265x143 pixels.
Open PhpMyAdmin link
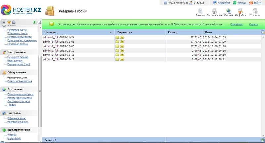pyautogui.click(x=14, y=139)
